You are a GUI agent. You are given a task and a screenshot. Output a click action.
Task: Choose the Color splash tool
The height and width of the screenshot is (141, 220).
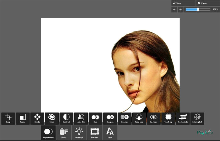pyautogui.click(x=197, y=119)
